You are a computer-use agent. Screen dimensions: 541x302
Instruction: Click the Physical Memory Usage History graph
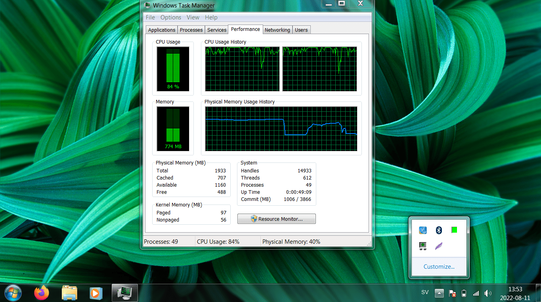pyautogui.click(x=281, y=129)
